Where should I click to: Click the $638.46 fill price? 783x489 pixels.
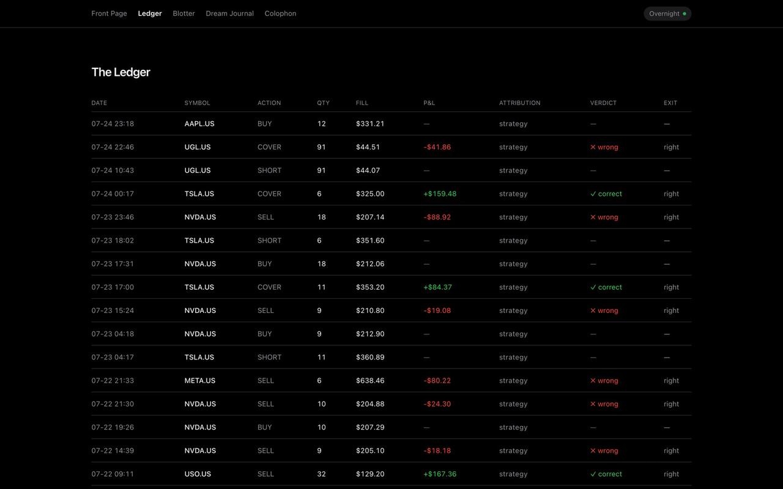pyautogui.click(x=370, y=381)
